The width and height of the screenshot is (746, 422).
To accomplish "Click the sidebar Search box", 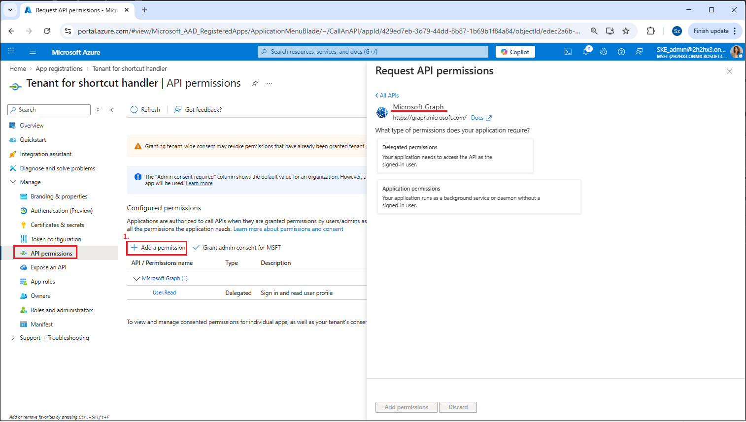I will click(x=49, y=110).
